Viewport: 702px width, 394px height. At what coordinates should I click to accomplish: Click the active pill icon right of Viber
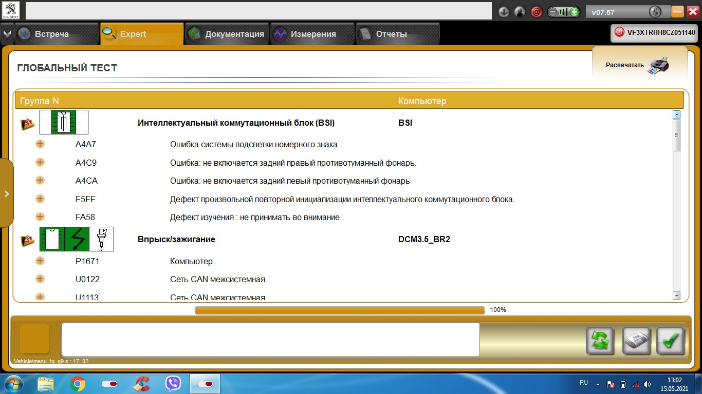coord(205,383)
